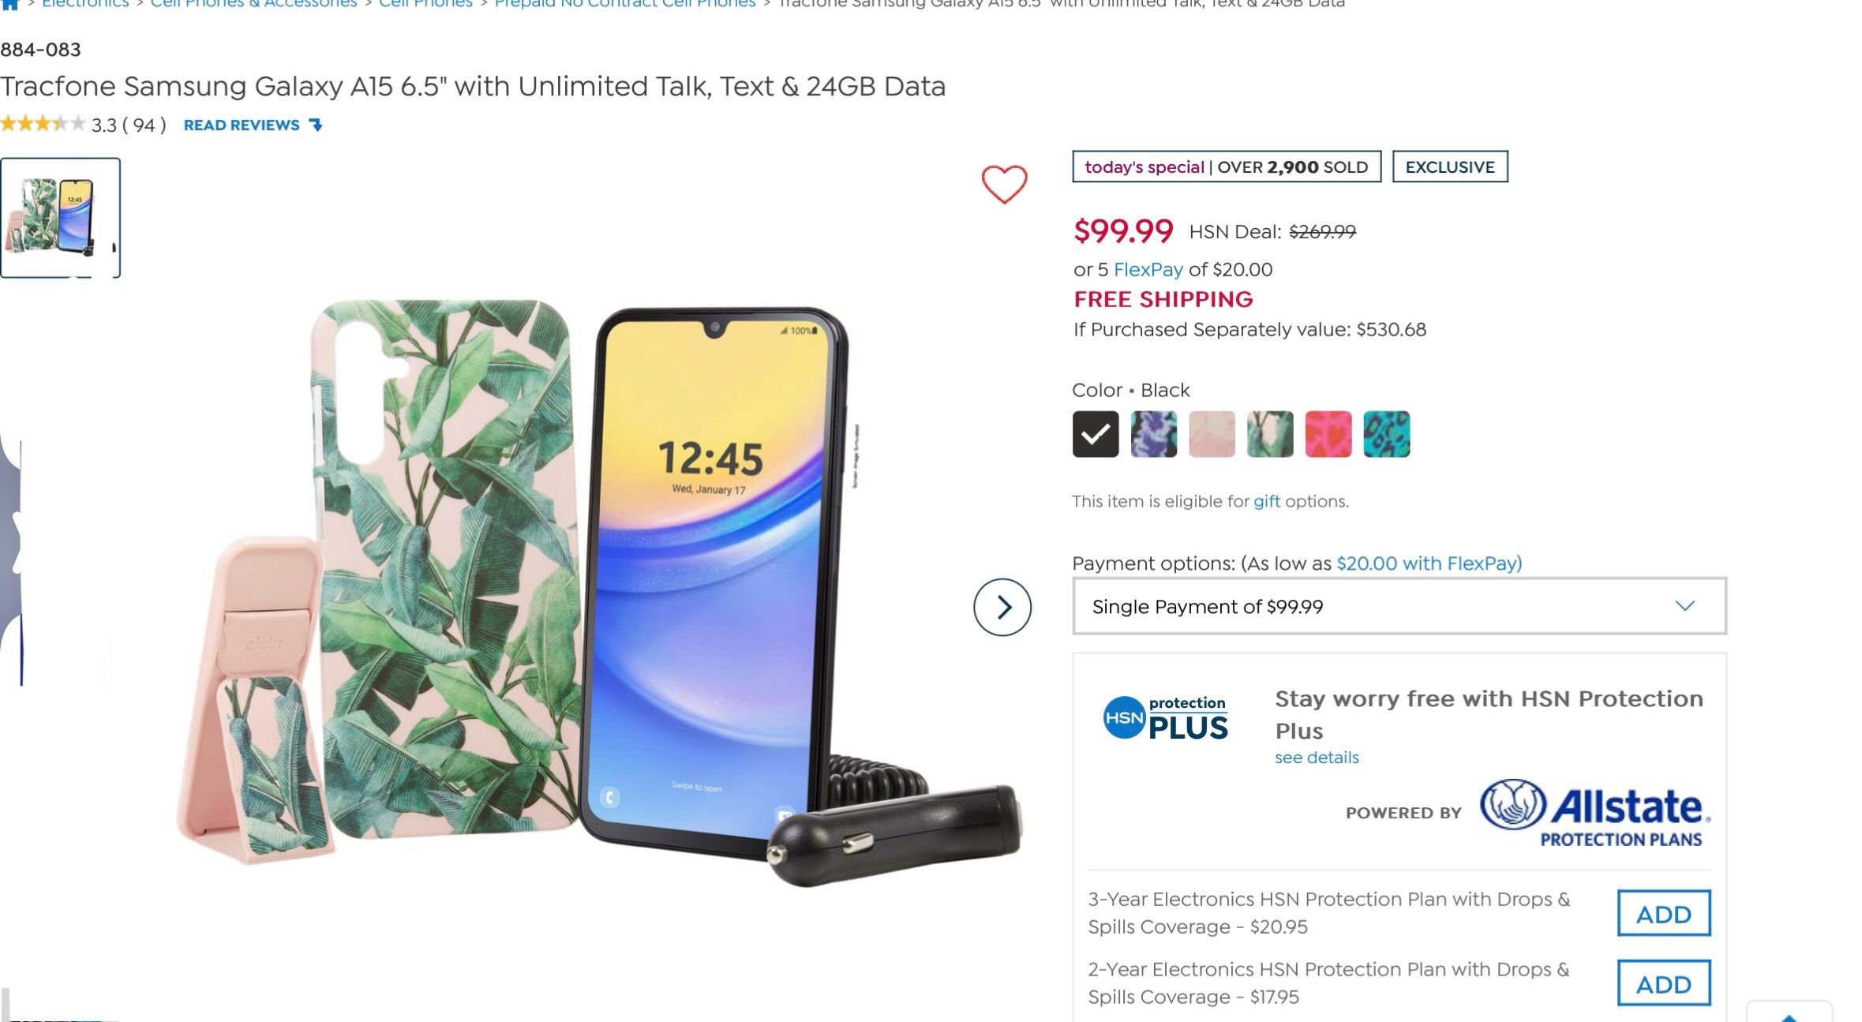Select the product image thumbnail

61,218
